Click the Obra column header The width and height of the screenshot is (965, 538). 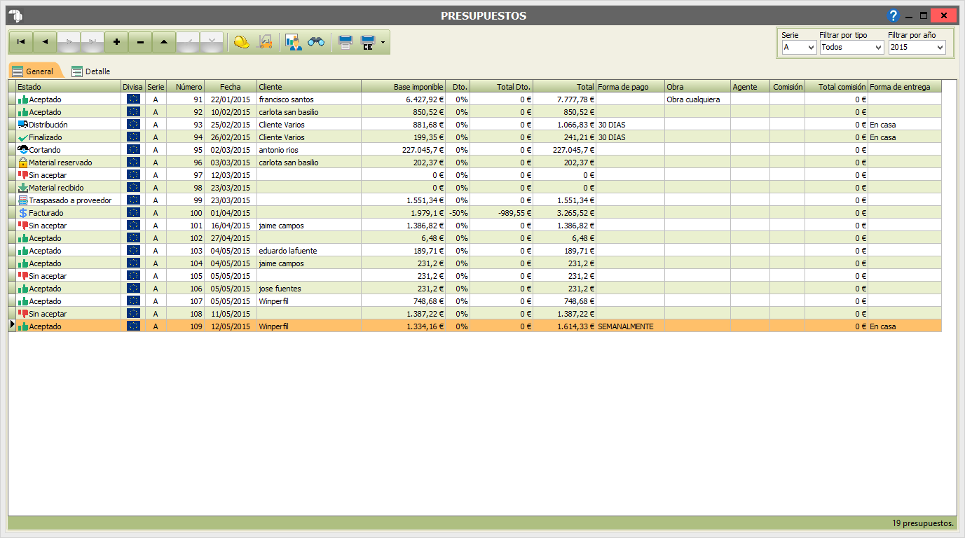(697, 87)
